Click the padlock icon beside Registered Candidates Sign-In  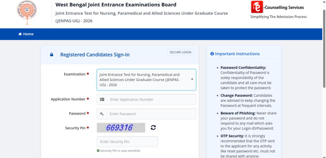click(52, 54)
